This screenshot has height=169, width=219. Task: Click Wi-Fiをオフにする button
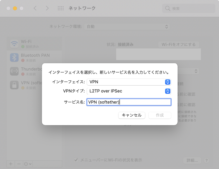(x=179, y=45)
